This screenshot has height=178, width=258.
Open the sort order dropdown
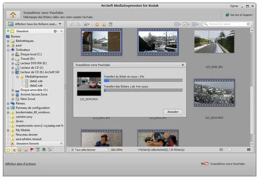tap(186, 24)
